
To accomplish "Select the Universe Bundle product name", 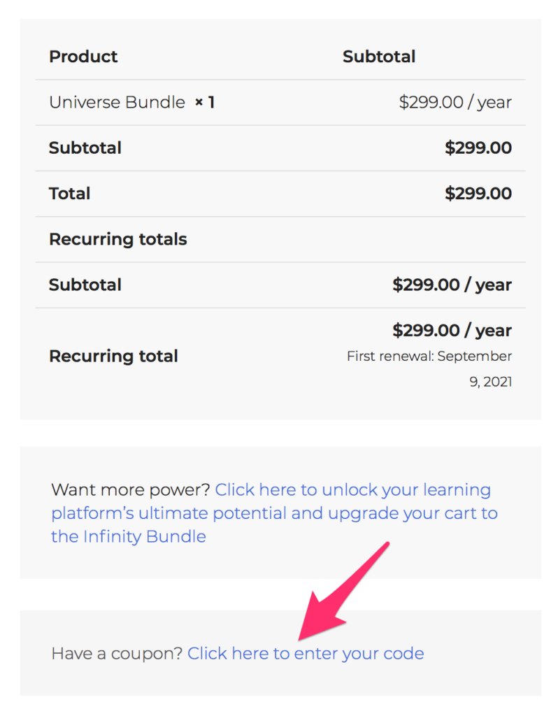I will tap(116, 102).
